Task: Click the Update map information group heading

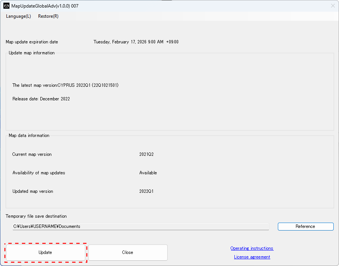Action: 32,53
